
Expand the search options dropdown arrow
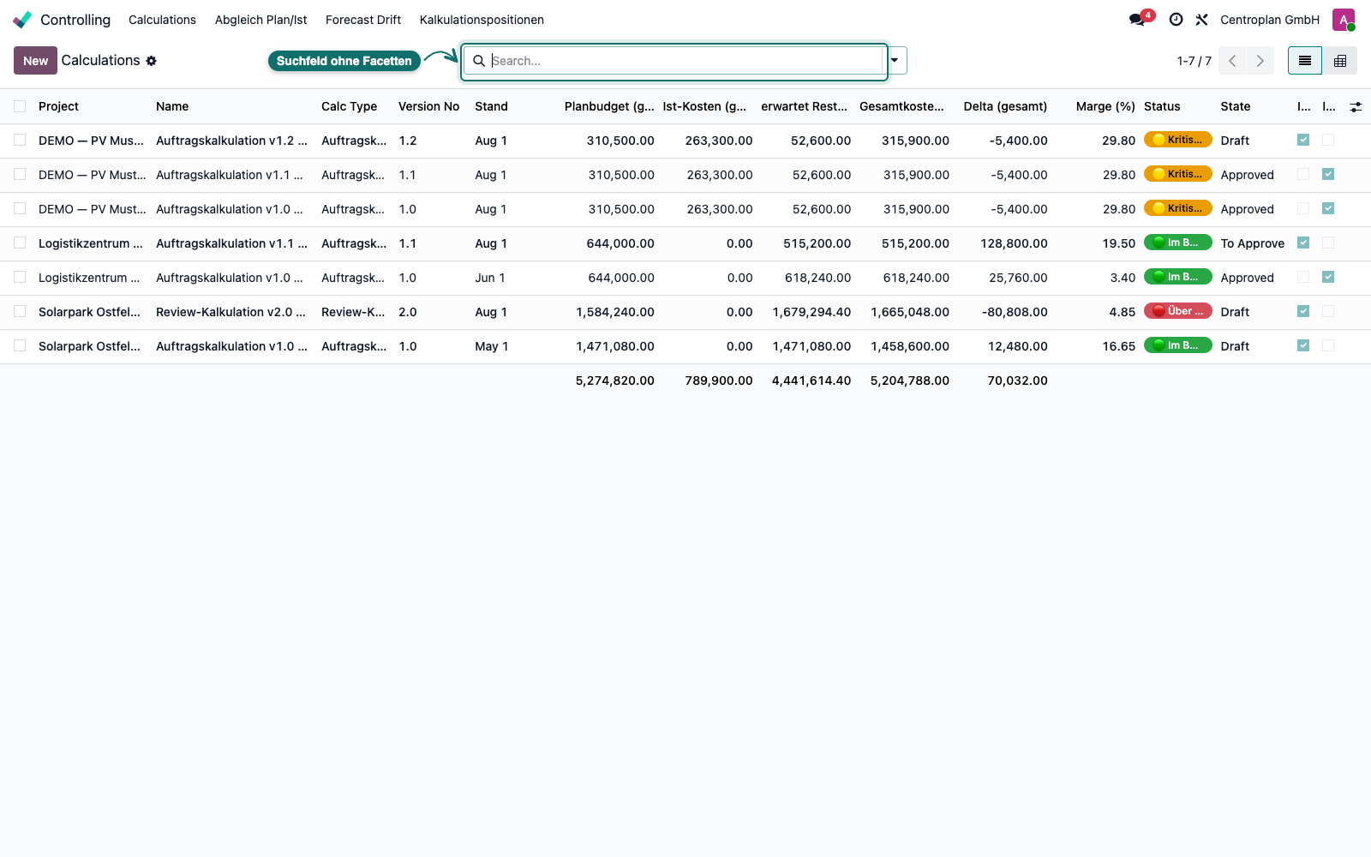(x=895, y=61)
